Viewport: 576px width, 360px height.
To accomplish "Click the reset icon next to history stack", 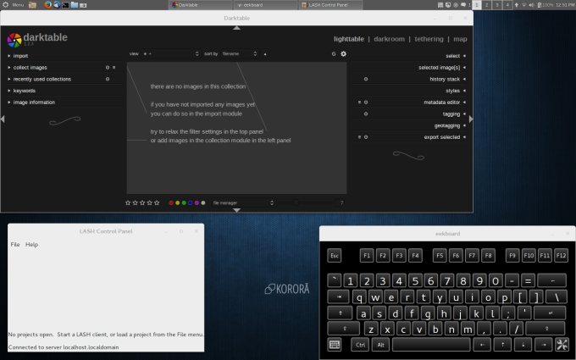I will tap(365, 79).
